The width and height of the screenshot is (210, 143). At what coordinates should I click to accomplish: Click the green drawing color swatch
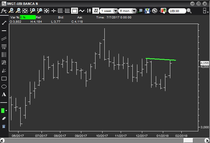[x=3, y=110]
